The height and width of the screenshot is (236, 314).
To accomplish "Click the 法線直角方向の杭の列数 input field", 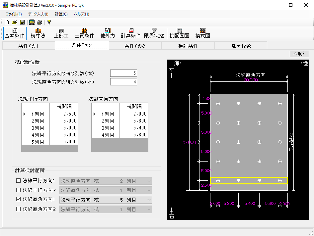I will point(123,82).
